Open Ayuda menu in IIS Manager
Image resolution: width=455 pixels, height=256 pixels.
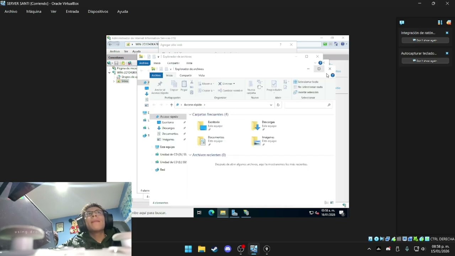pos(136,52)
